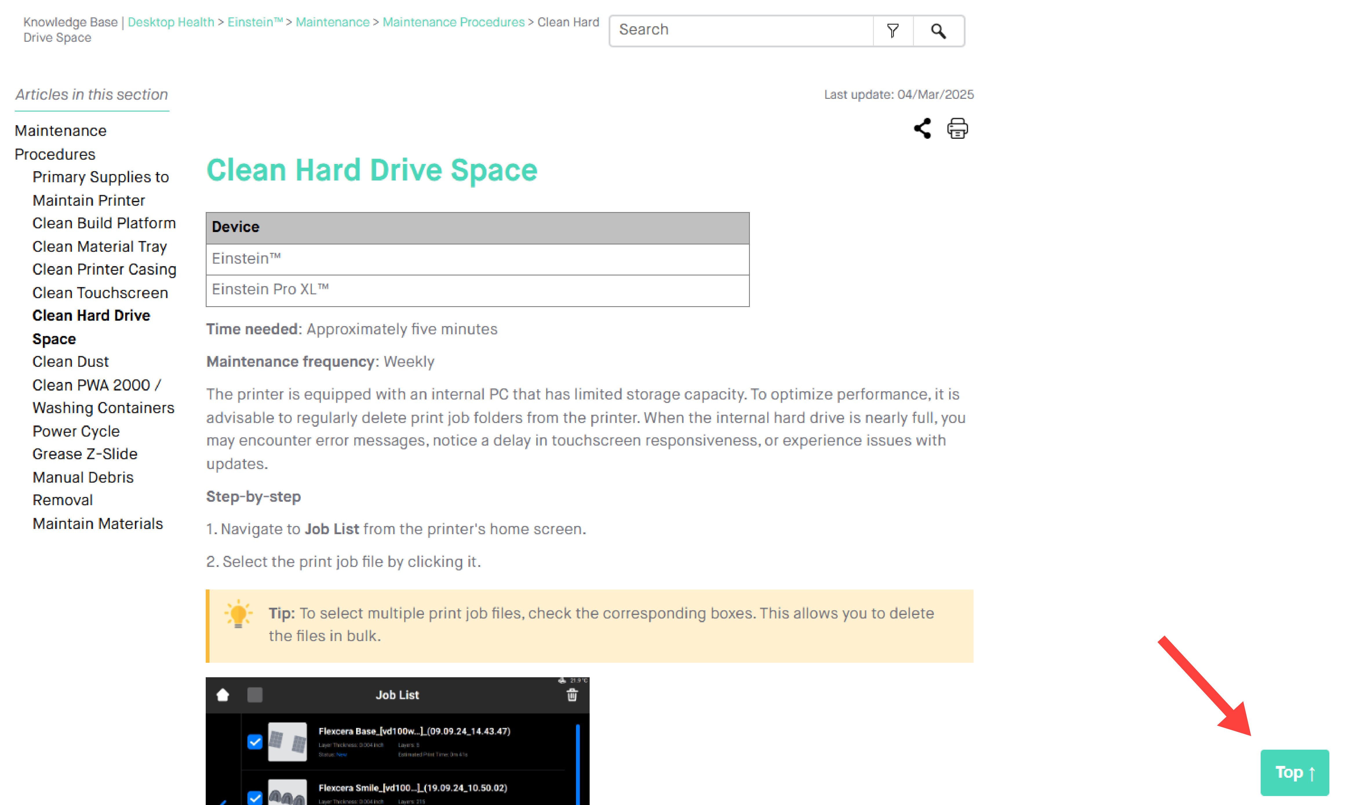The width and height of the screenshot is (1345, 805).
Task: Click the Step-by-step subheading
Action: tap(253, 496)
